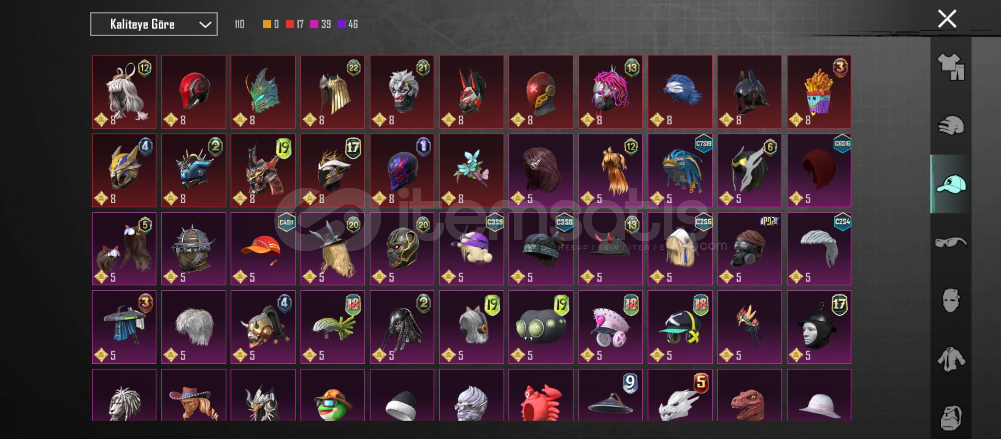Click the dropdown chevron beside Kaliteye Göre
This screenshot has height=439, width=1001.
pyautogui.click(x=205, y=25)
